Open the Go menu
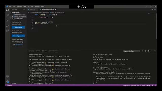Image resolution: width=162 pixels, height=91 pixels. point(28,6)
